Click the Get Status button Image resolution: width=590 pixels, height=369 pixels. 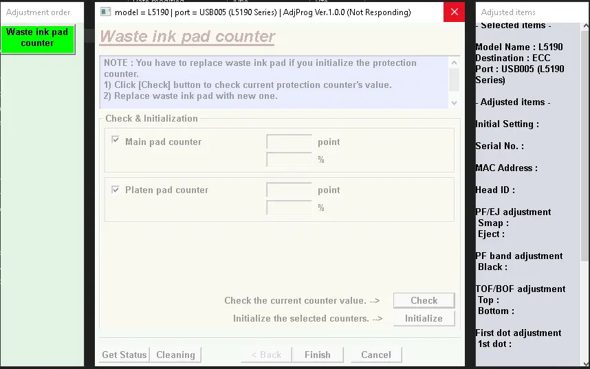124,355
